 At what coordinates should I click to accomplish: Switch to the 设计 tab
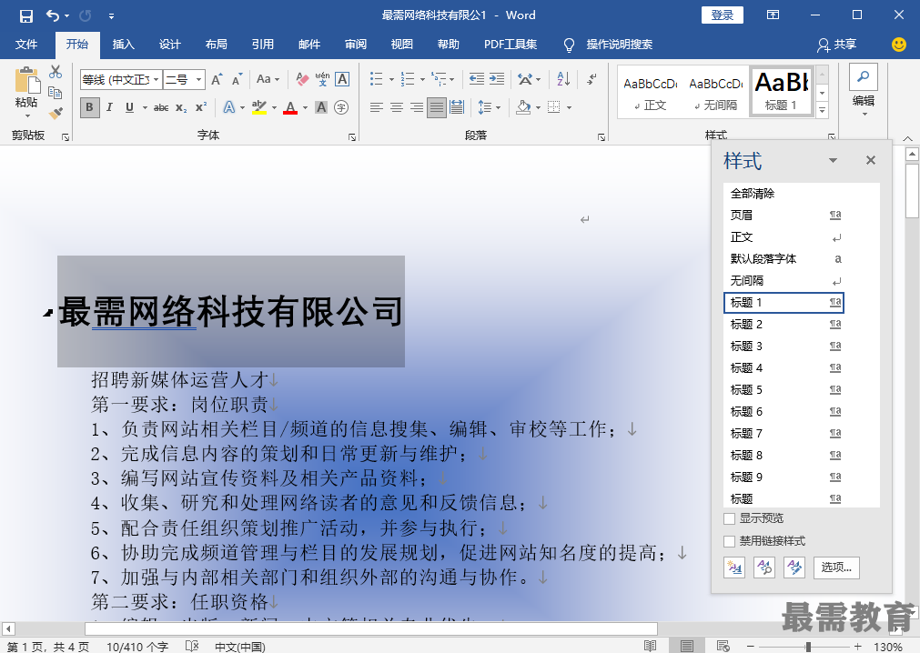click(169, 45)
